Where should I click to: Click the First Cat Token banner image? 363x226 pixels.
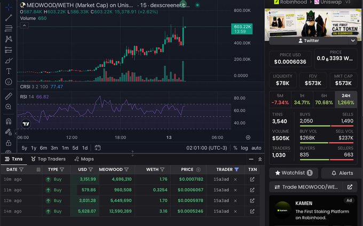pyautogui.click(x=313, y=22)
